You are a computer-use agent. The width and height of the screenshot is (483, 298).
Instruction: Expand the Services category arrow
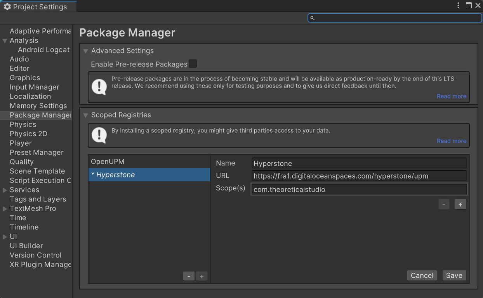[x=5, y=190]
